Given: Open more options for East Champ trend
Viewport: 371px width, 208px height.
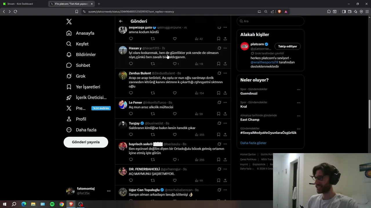Looking at the screenshot, I should click(x=299, y=116).
